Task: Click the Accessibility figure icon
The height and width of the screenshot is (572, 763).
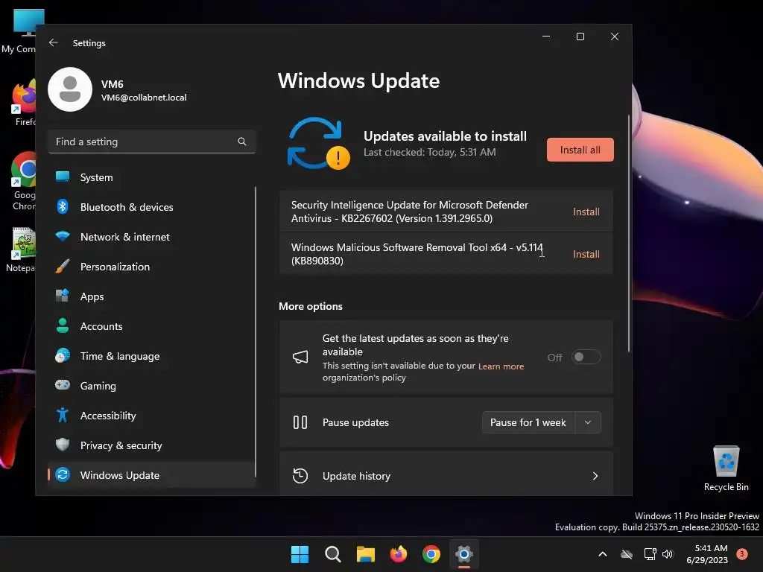Action: 63,415
